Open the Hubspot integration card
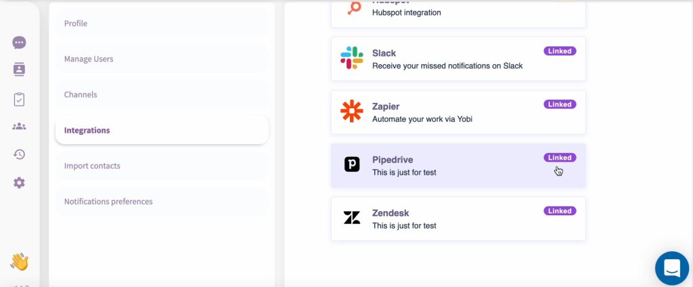Viewport: 693px width, 287px height. click(x=458, y=14)
